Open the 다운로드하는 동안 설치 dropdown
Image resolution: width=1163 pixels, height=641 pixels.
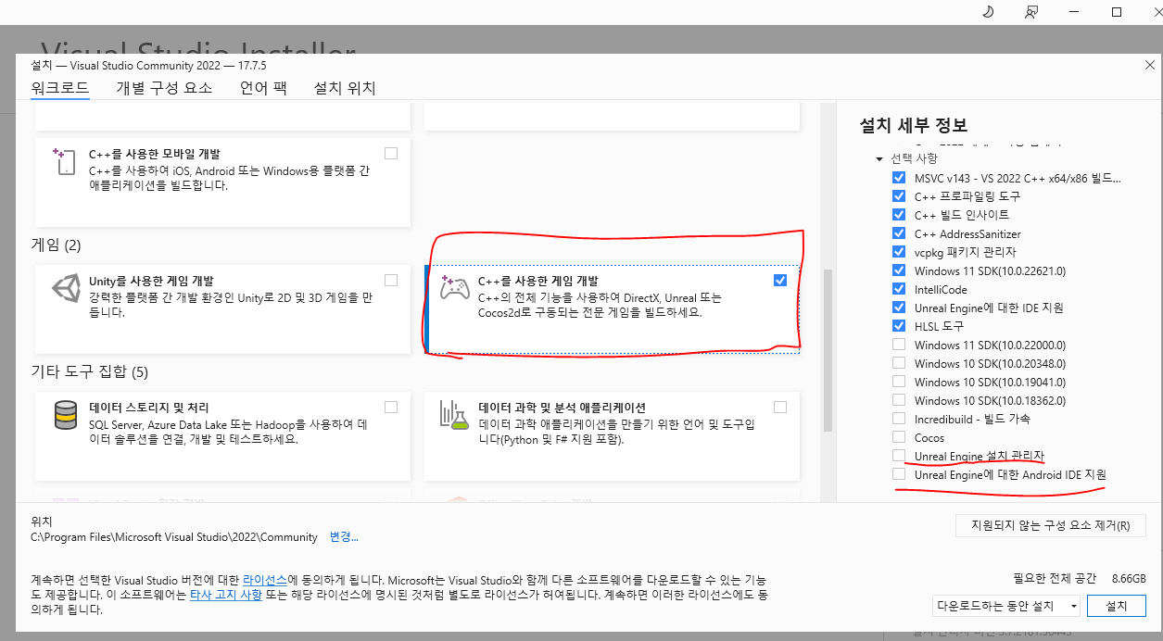click(x=1006, y=606)
